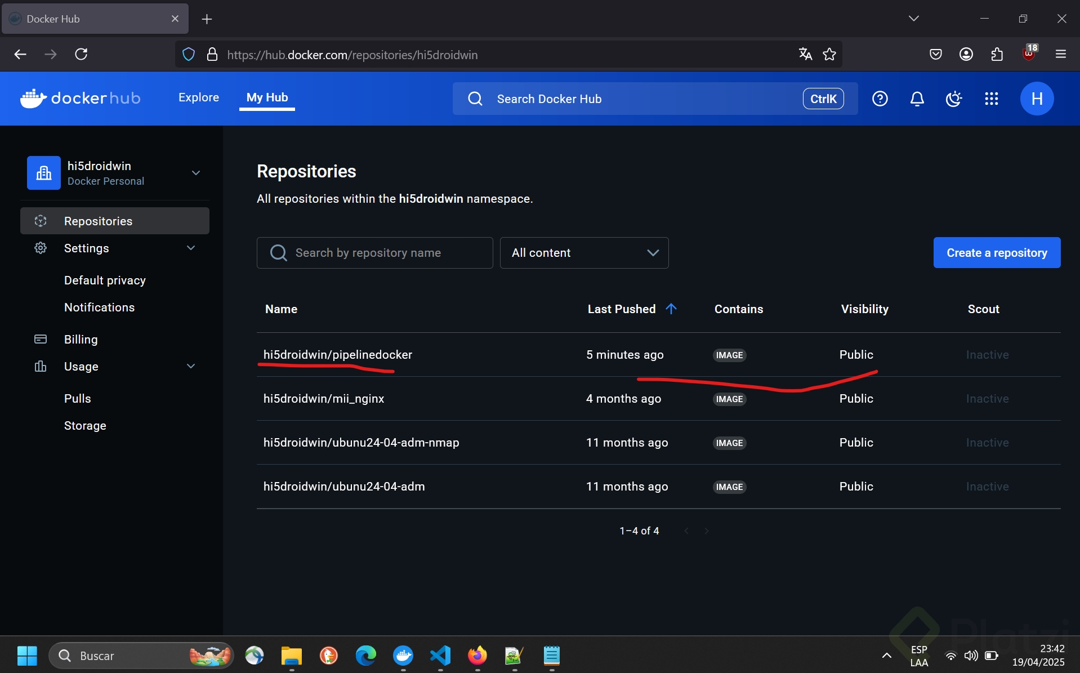Open the All content filter dropdown
Screen dimensions: 1080x673
coord(584,253)
